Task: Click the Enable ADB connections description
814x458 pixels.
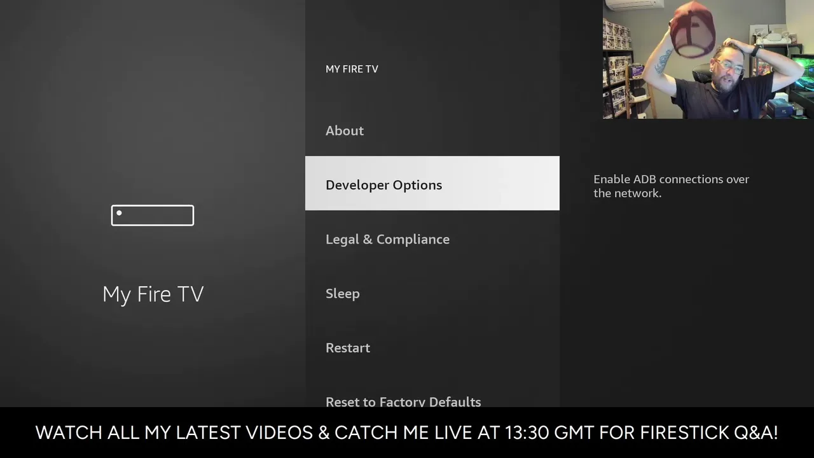Action: point(671,186)
